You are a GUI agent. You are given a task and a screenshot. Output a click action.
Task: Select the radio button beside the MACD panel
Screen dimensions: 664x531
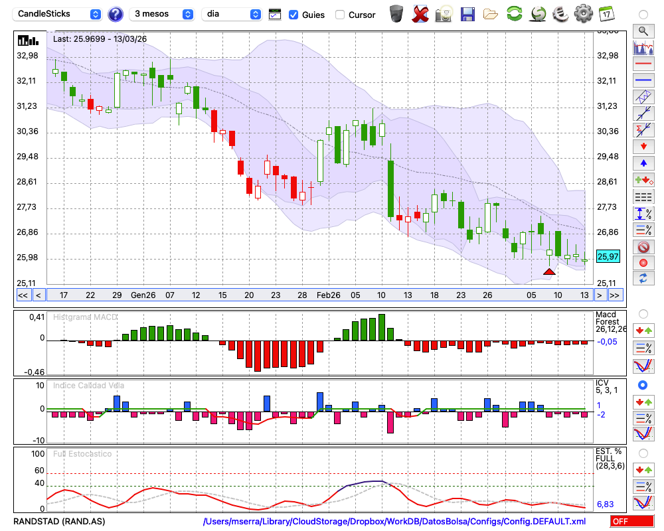click(643, 313)
